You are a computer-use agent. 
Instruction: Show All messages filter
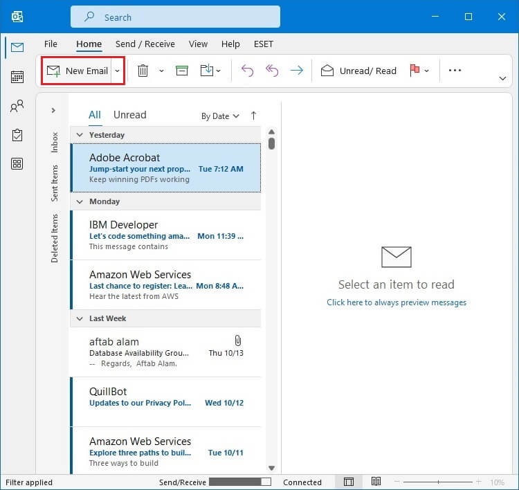click(x=95, y=115)
